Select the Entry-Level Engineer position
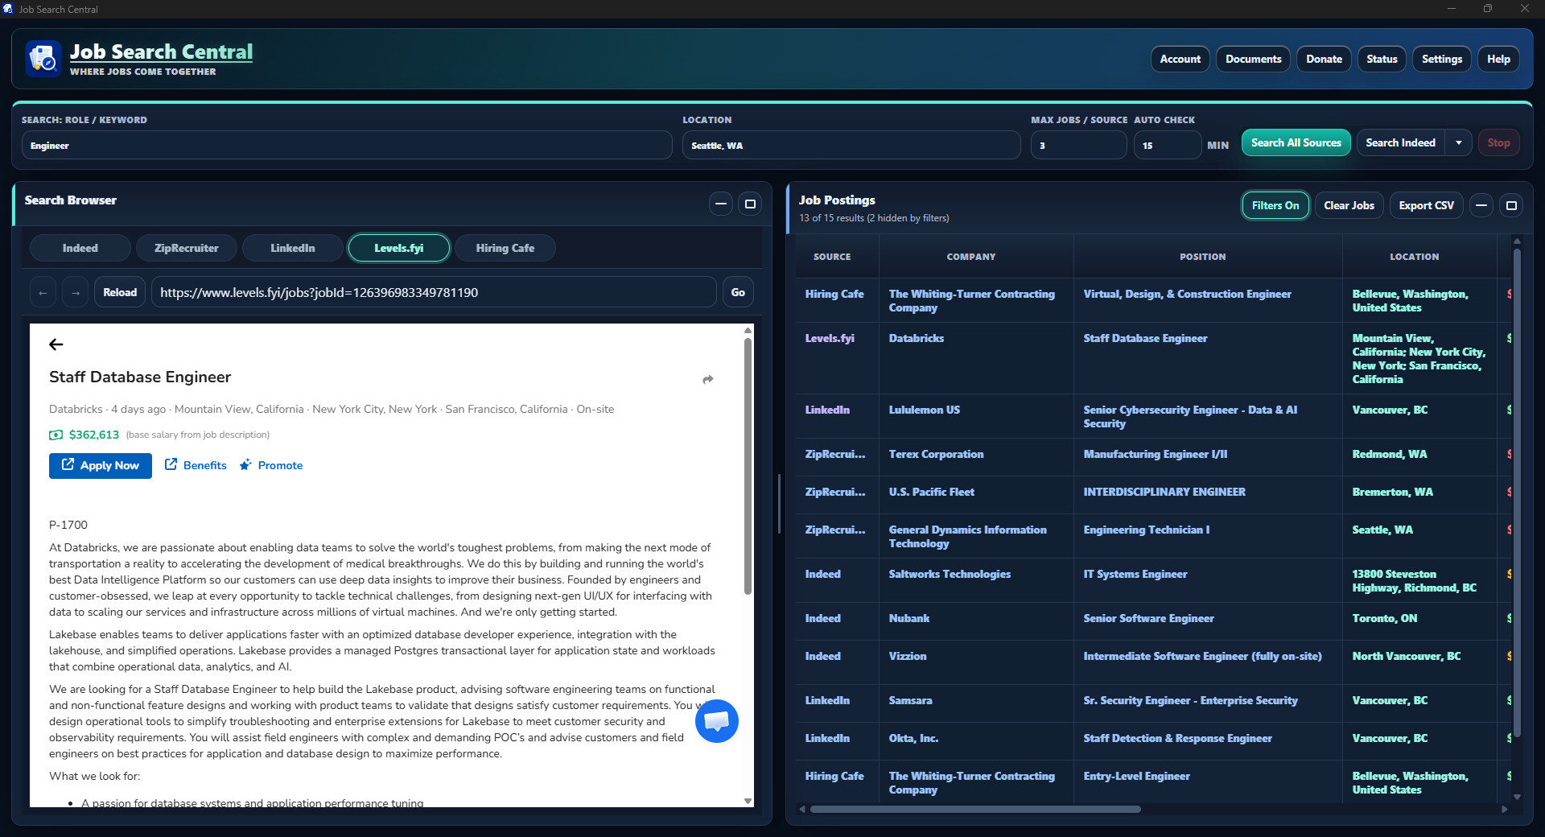This screenshot has width=1545, height=837. point(1136,776)
